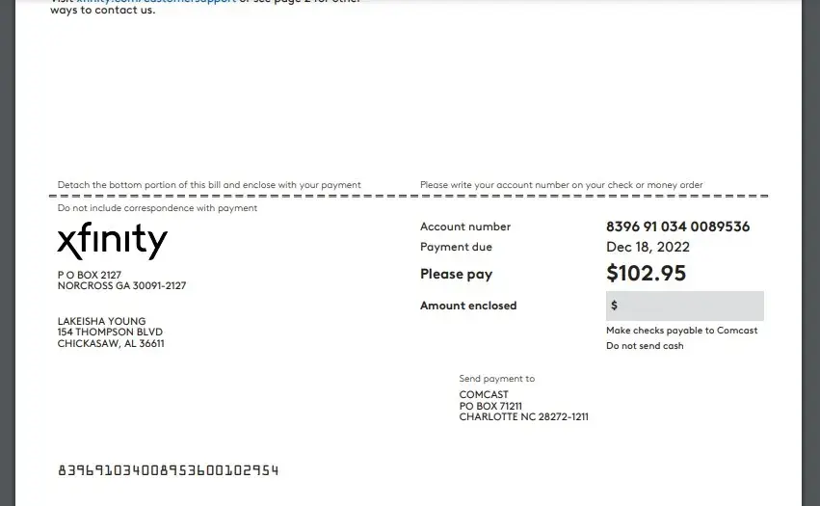Click the 'Send payment to' label
The width and height of the screenshot is (820, 506).
point(496,379)
